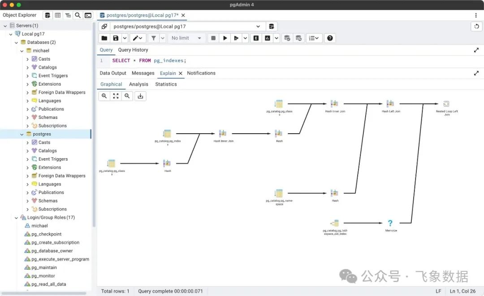
Task: Switch to the Data Output tab
Action: [x=113, y=73]
